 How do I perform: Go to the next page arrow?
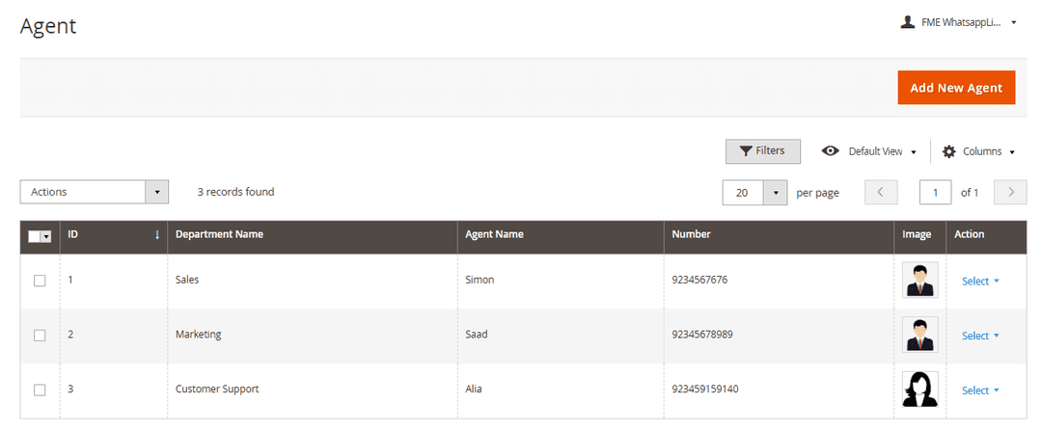click(1010, 192)
